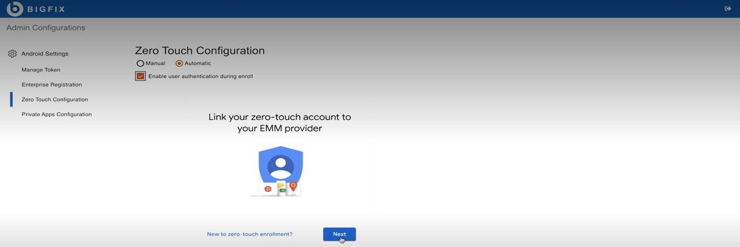Select the Manual radio button
740x247 pixels.
(140, 64)
